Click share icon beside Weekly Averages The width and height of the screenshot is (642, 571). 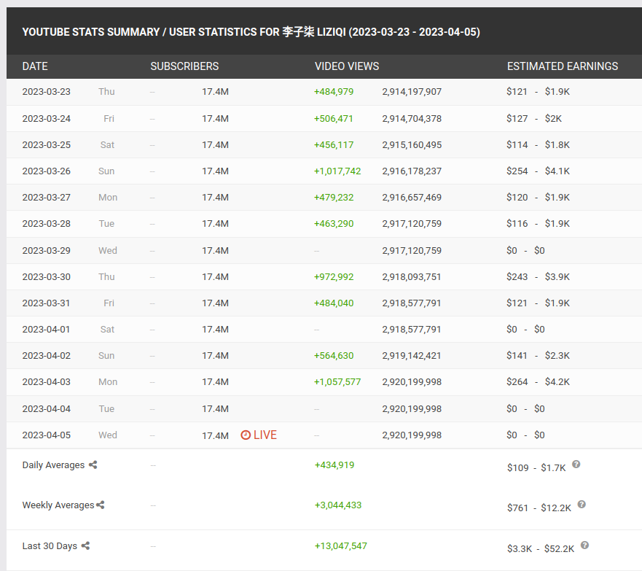click(101, 505)
